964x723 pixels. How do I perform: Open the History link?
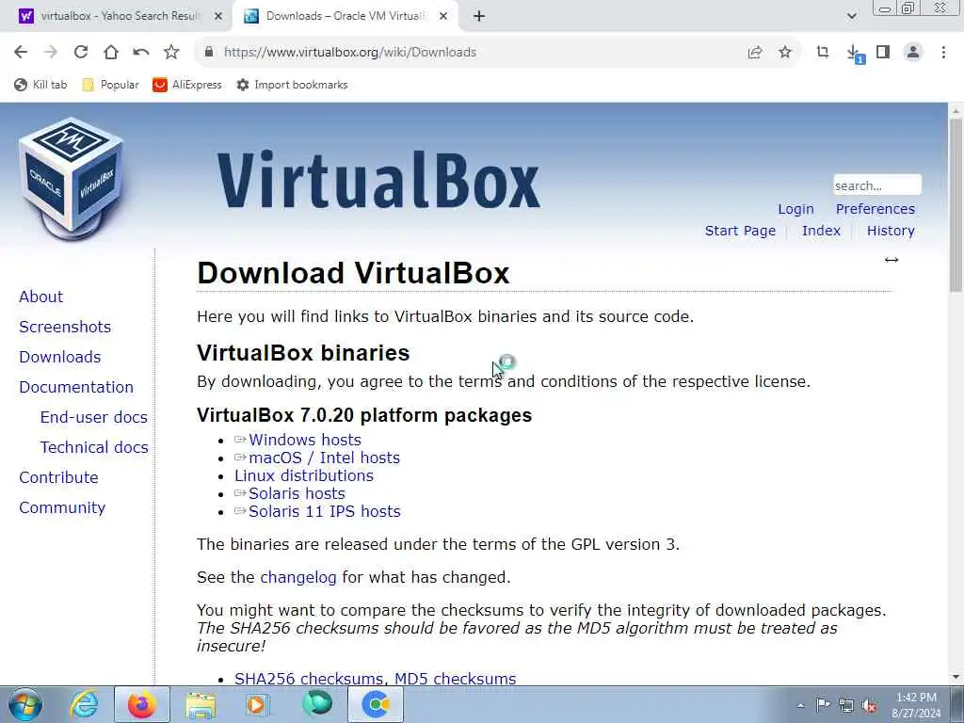(x=891, y=231)
